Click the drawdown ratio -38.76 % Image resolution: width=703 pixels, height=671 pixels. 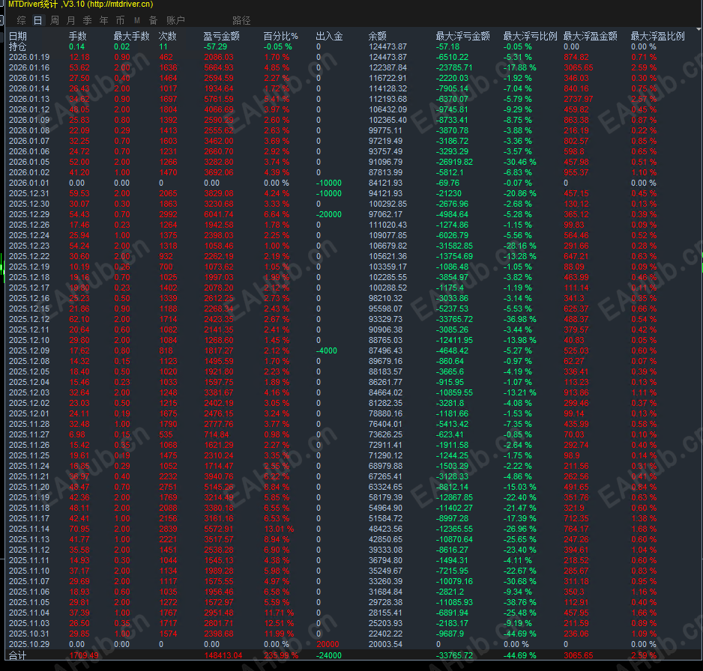pyautogui.click(x=519, y=602)
